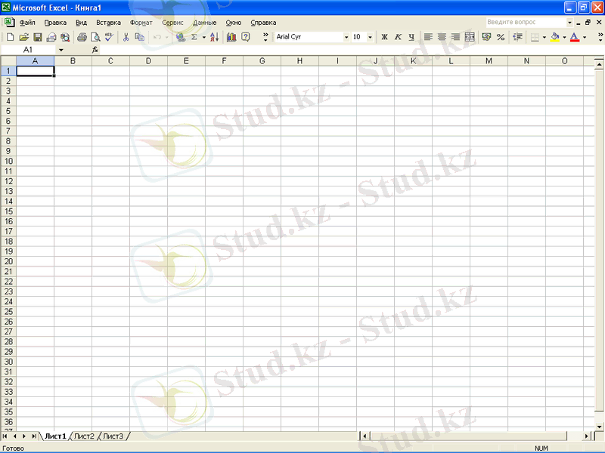The image size is (605, 453).
Task: Select the Лист1 sheet tab
Action: pos(55,436)
